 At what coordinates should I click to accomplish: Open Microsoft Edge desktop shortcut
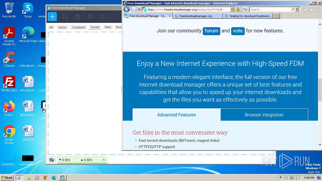[x=28, y=35]
